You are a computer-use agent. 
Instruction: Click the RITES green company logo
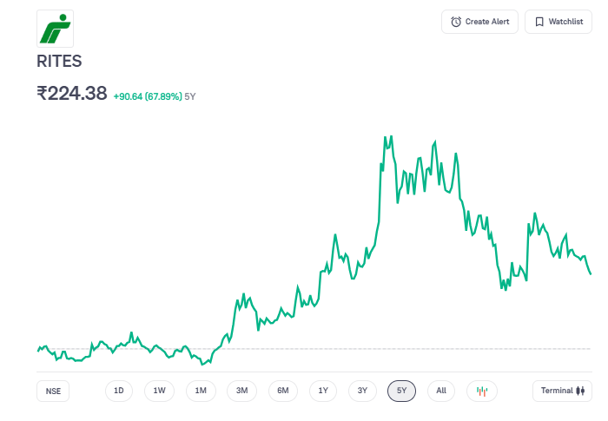(55, 29)
